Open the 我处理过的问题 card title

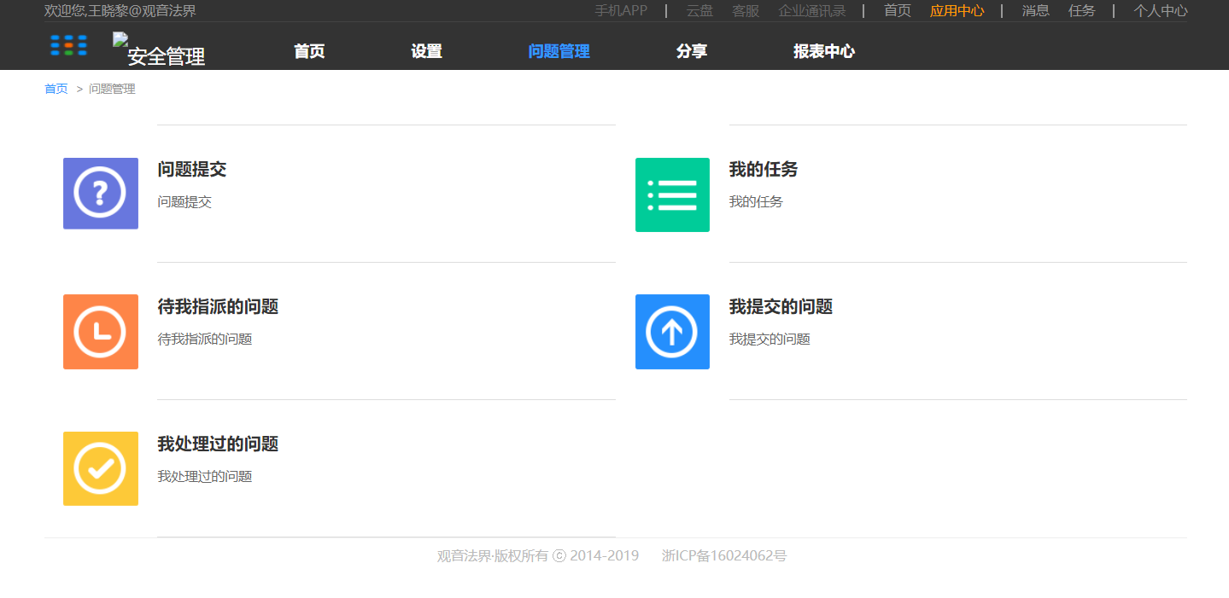point(218,444)
